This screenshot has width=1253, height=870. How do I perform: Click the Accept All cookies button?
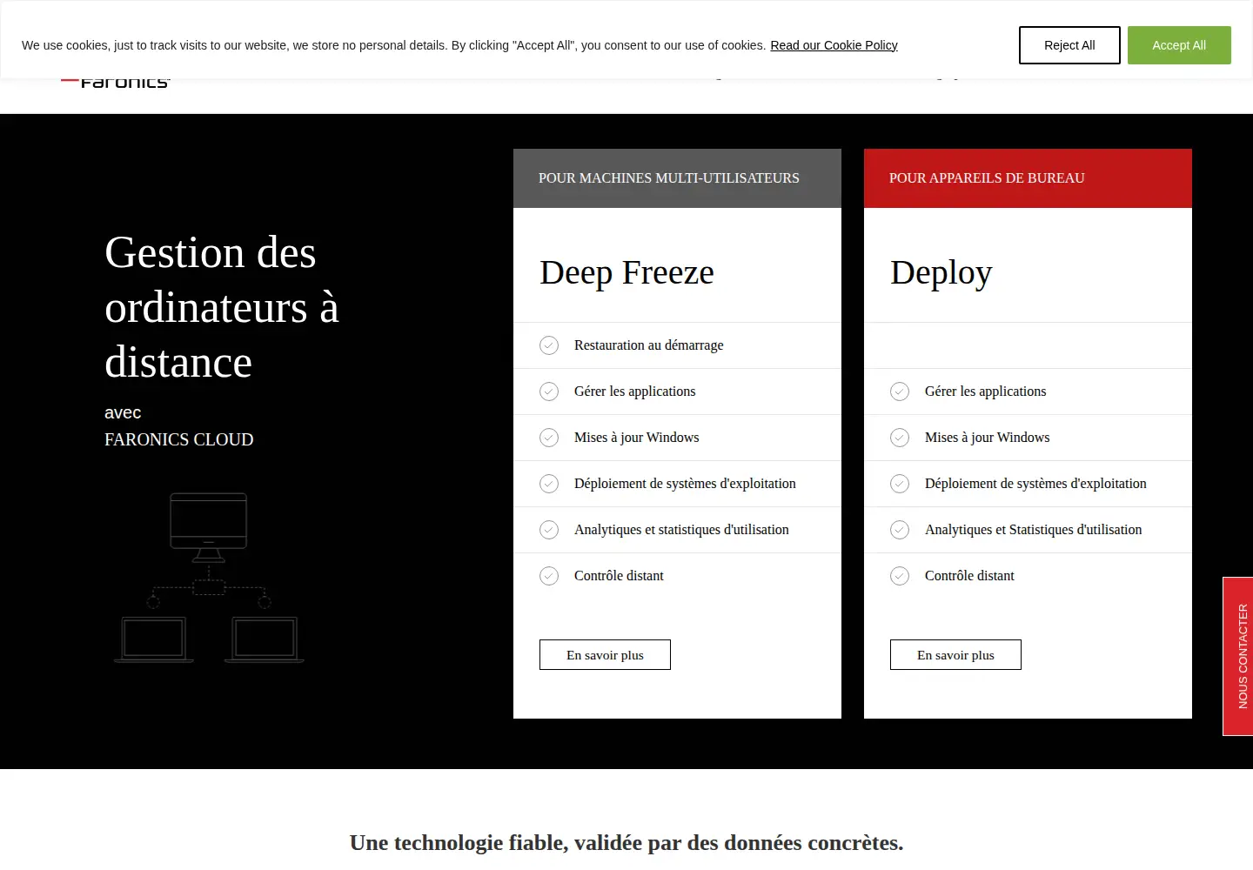(x=1179, y=45)
